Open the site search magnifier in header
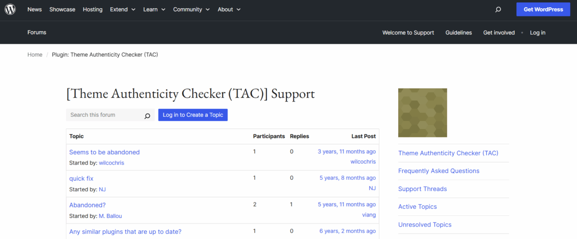The height and width of the screenshot is (239, 577). [498, 10]
